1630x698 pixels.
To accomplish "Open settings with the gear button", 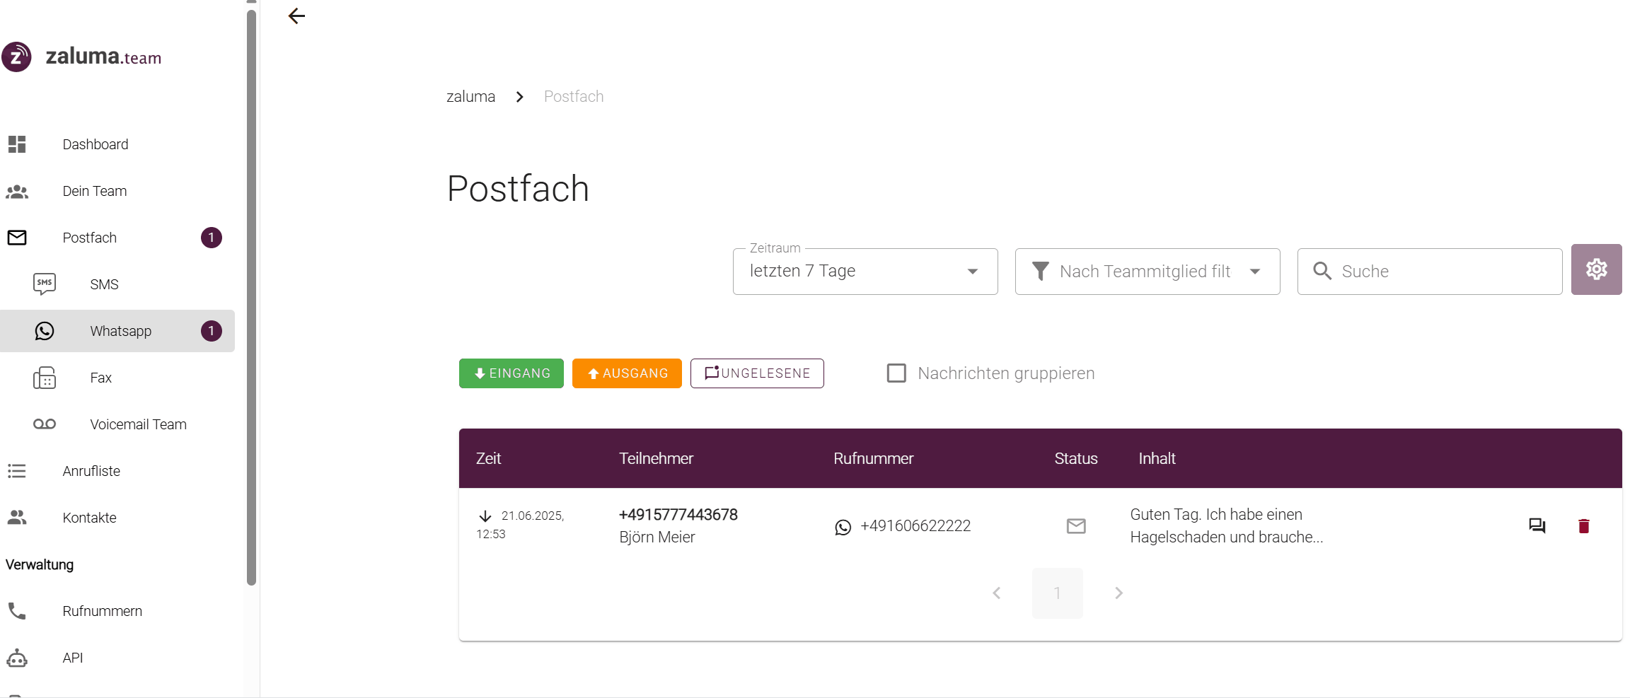I will (1597, 269).
